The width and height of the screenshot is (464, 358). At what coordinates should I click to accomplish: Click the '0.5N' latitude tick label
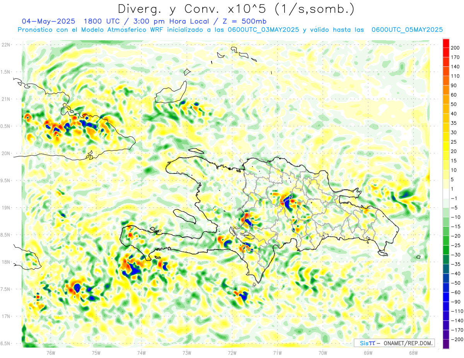tap(6, 126)
